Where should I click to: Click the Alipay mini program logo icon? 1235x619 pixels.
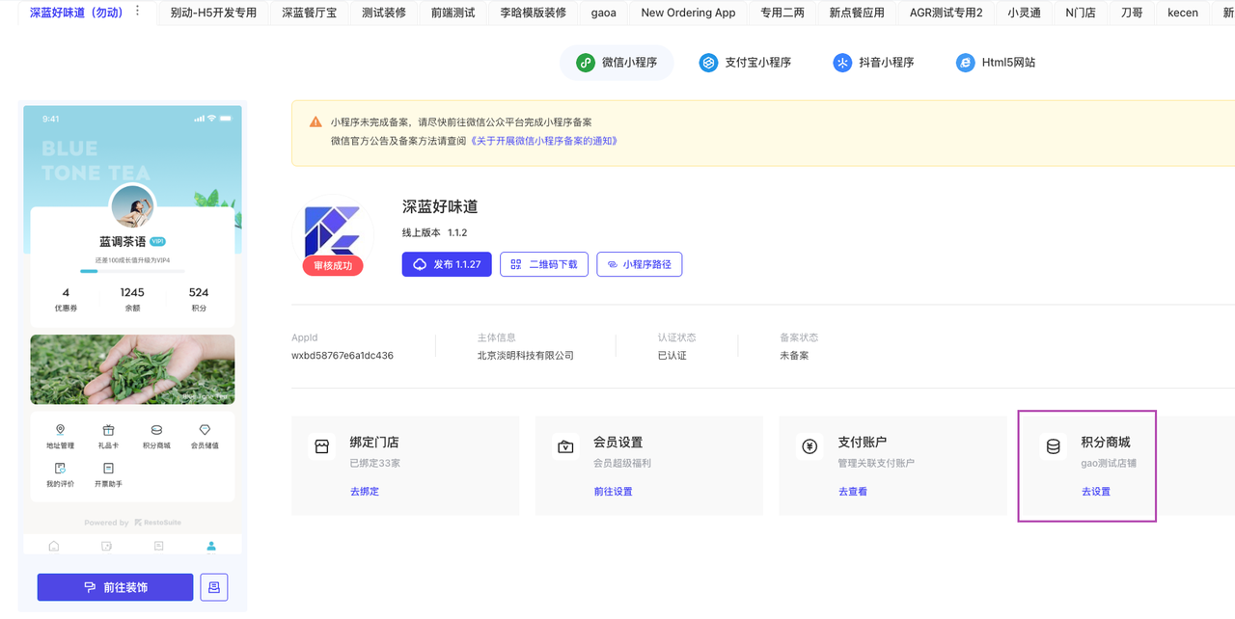[x=708, y=63]
